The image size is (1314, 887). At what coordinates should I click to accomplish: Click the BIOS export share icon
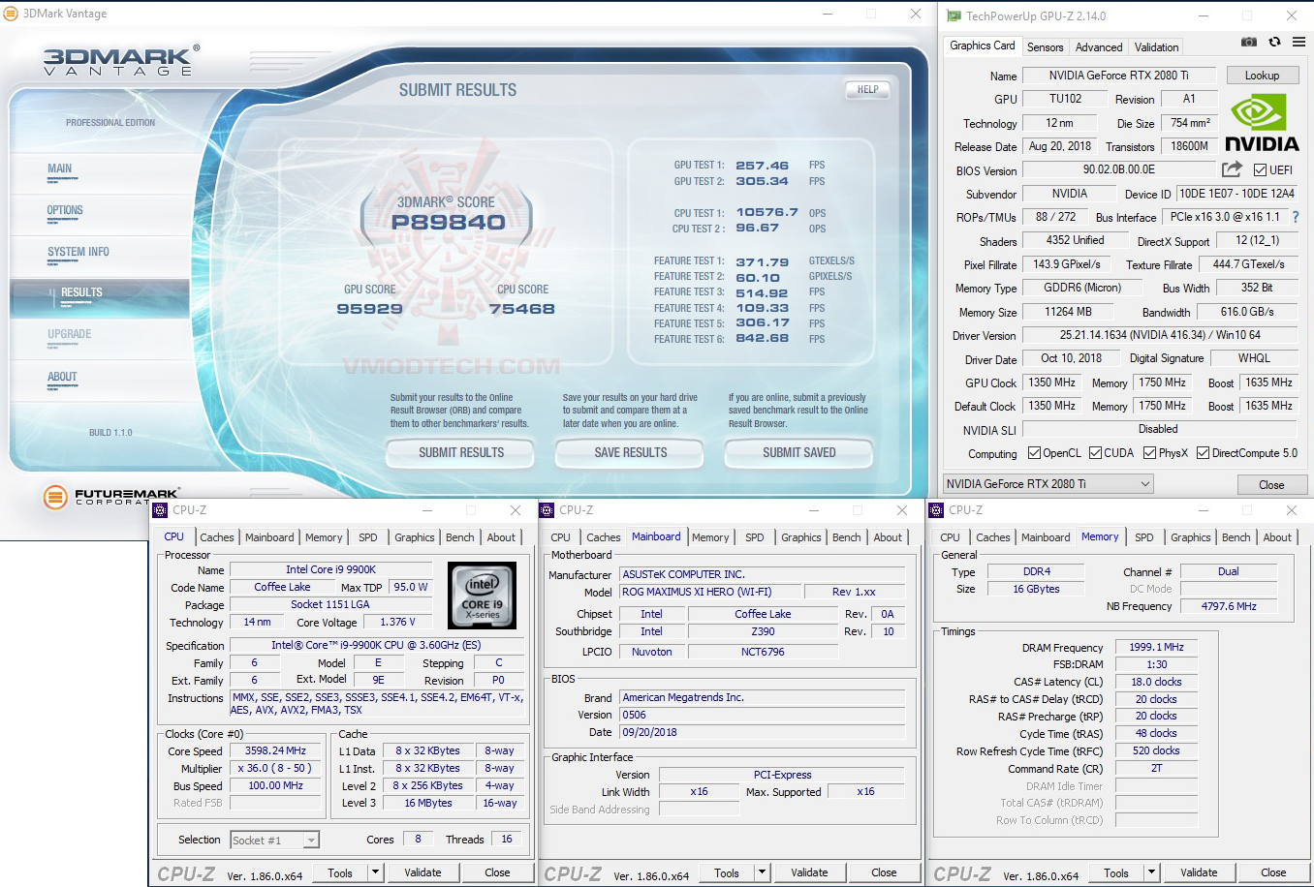1232,169
